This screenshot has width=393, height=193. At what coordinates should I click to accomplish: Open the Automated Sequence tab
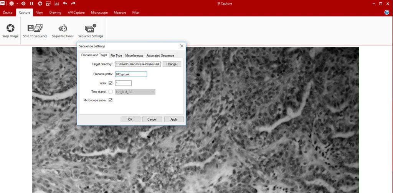(160, 55)
